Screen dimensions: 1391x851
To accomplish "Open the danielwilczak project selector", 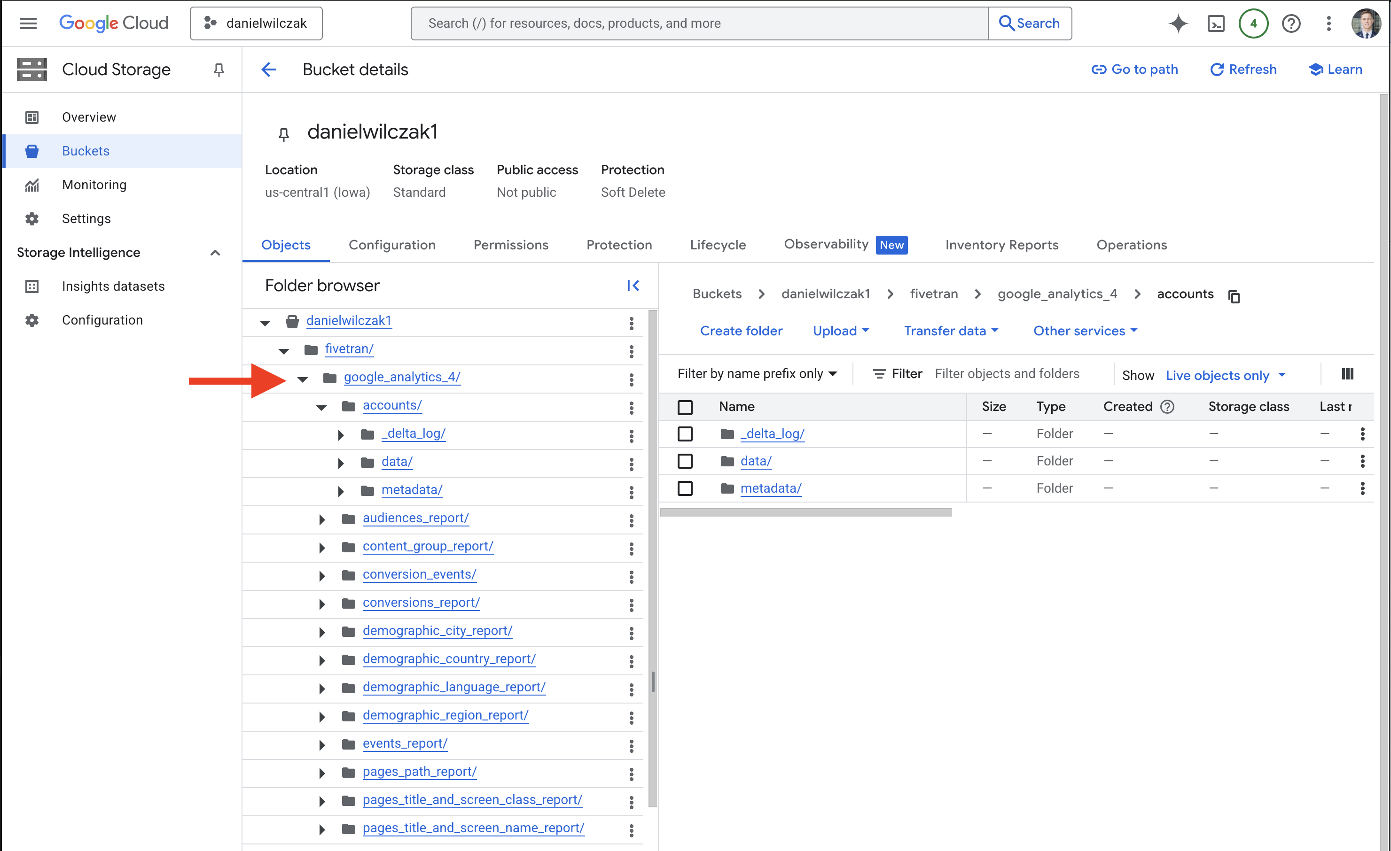I will 256,23.
